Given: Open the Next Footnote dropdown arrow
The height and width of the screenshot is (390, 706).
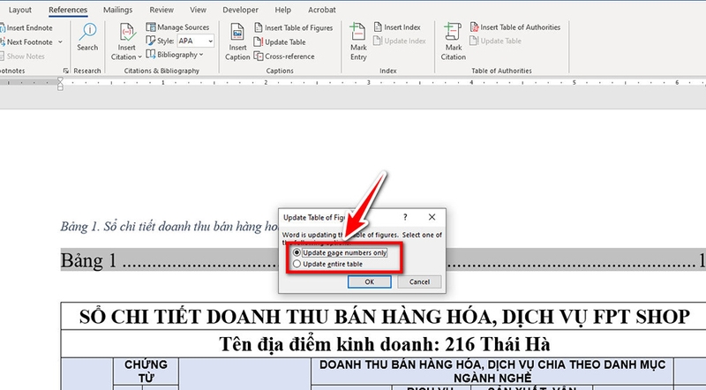Looking at the screenshot, I should (x=60, y=42).
